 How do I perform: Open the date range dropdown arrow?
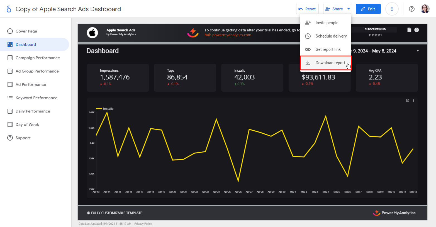point(418,51)
